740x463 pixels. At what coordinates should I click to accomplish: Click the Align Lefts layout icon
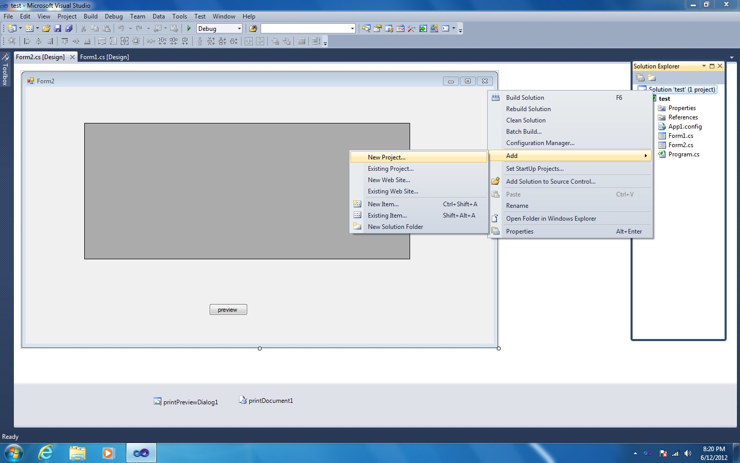click(27, 41)
